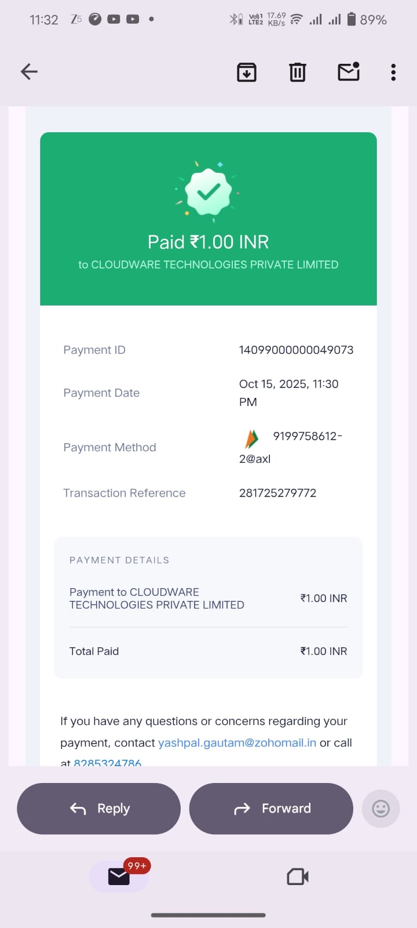Tap the green success checkmark badge
The height and width of the screenshot is (928, 417).
click(209, 192)
